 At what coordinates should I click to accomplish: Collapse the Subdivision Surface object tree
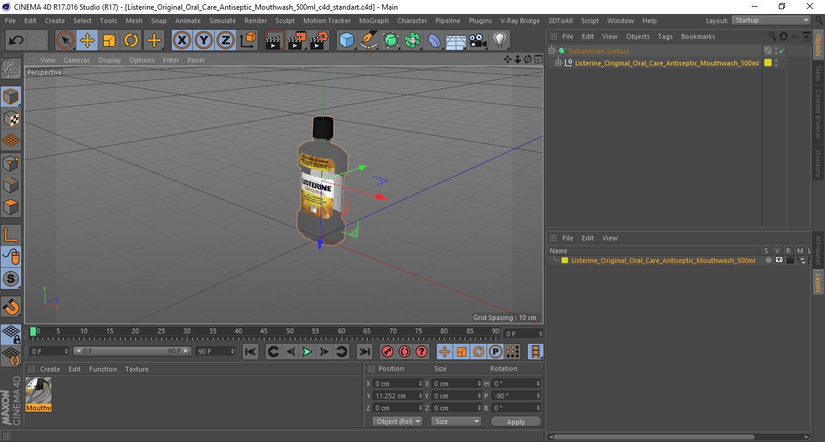click(552, 51)
